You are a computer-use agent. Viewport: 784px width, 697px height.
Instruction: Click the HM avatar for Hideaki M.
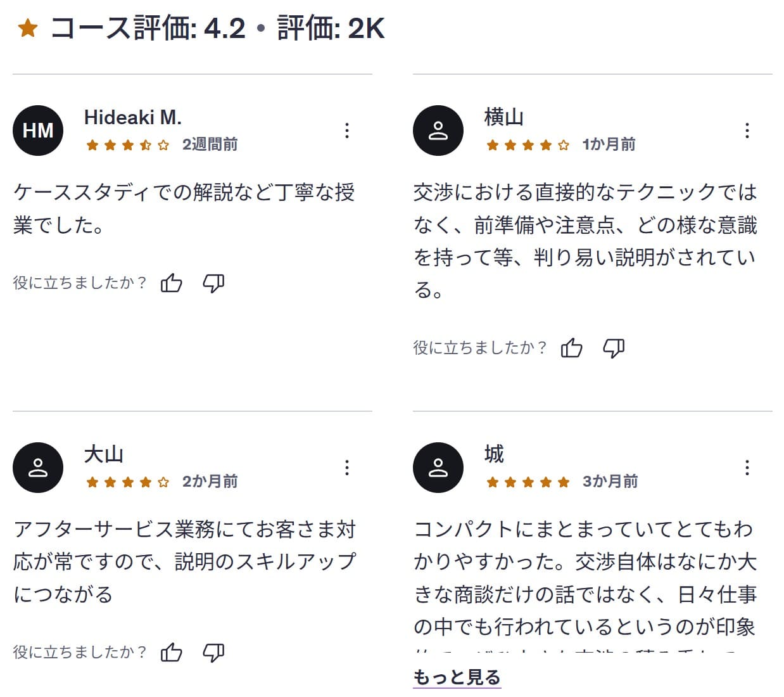(x=38, y=130)
